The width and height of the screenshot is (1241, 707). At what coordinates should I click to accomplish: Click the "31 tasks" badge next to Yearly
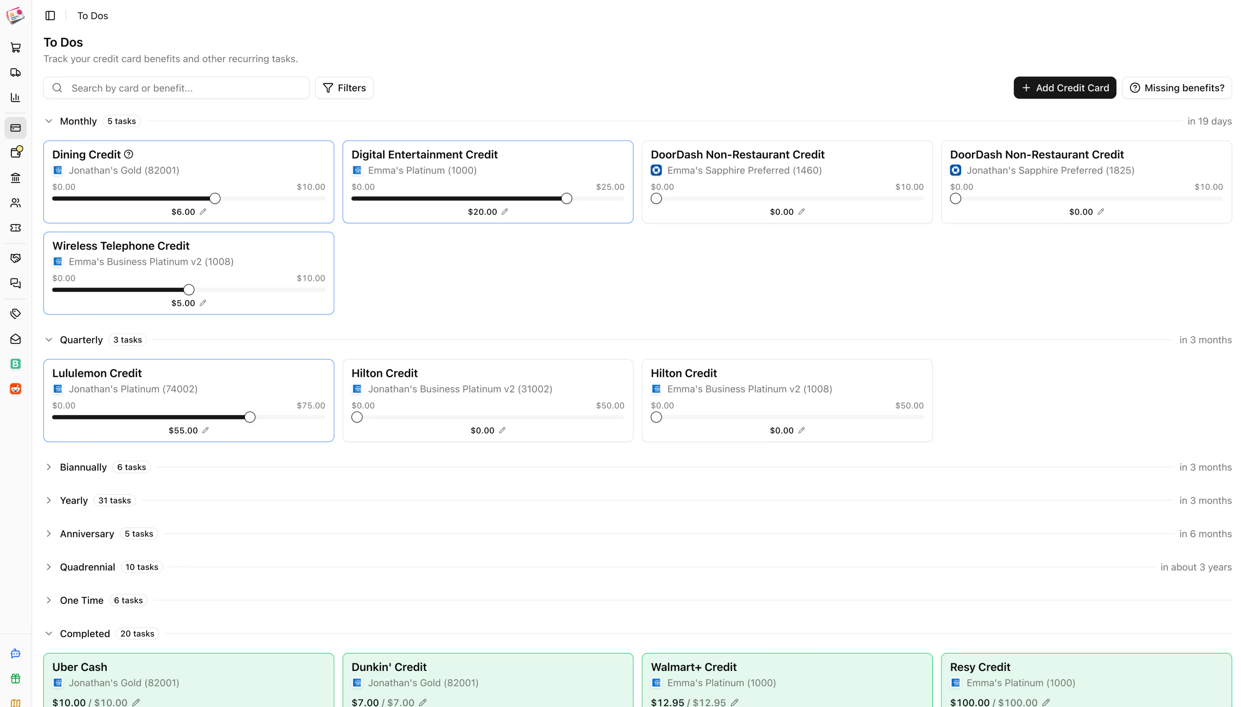(x=115, y=500)
